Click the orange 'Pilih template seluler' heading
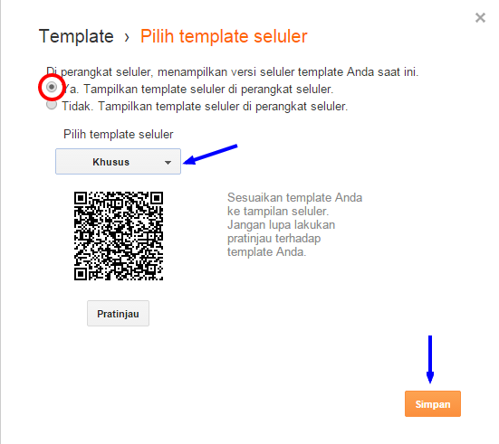Image resolution: width=499 pixels, height=444 pixels. pos(224,36)
